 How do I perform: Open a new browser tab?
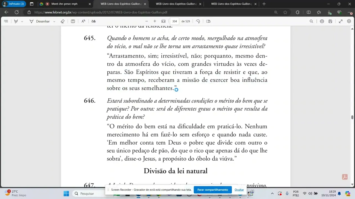click(264, 4)
